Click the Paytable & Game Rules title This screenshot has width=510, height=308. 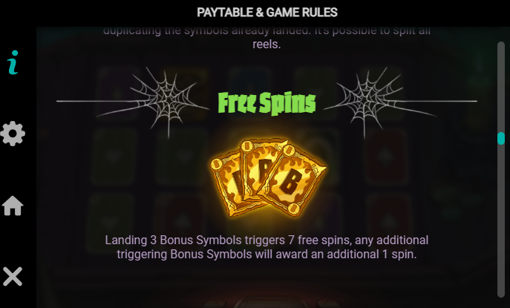point(267,13)
